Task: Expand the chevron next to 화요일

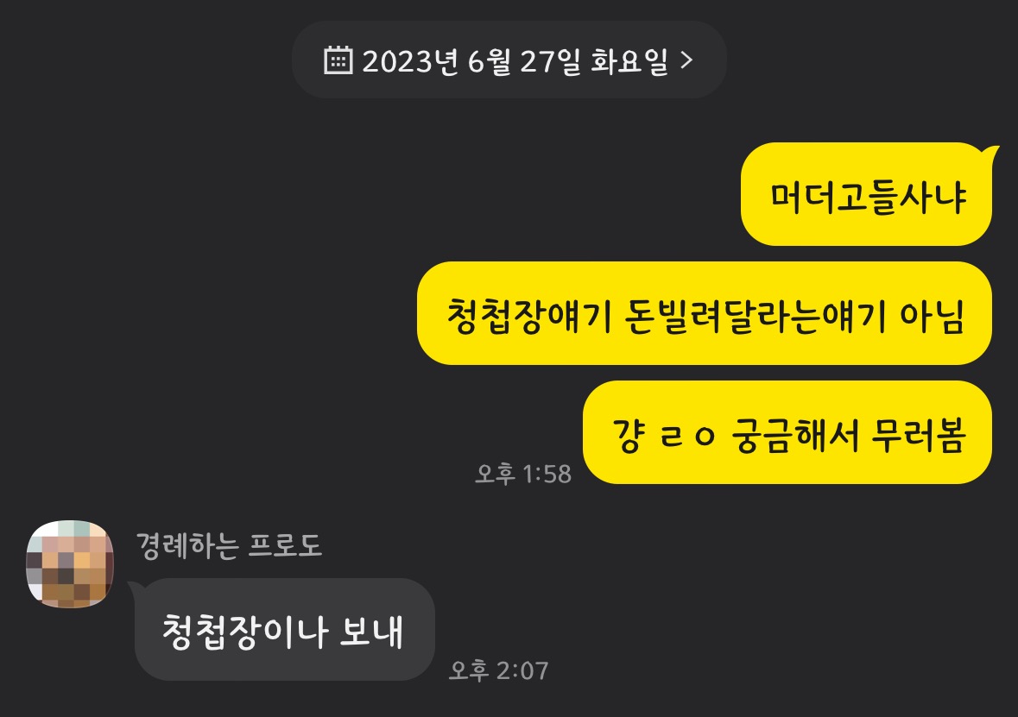Action: pos(687,60)
